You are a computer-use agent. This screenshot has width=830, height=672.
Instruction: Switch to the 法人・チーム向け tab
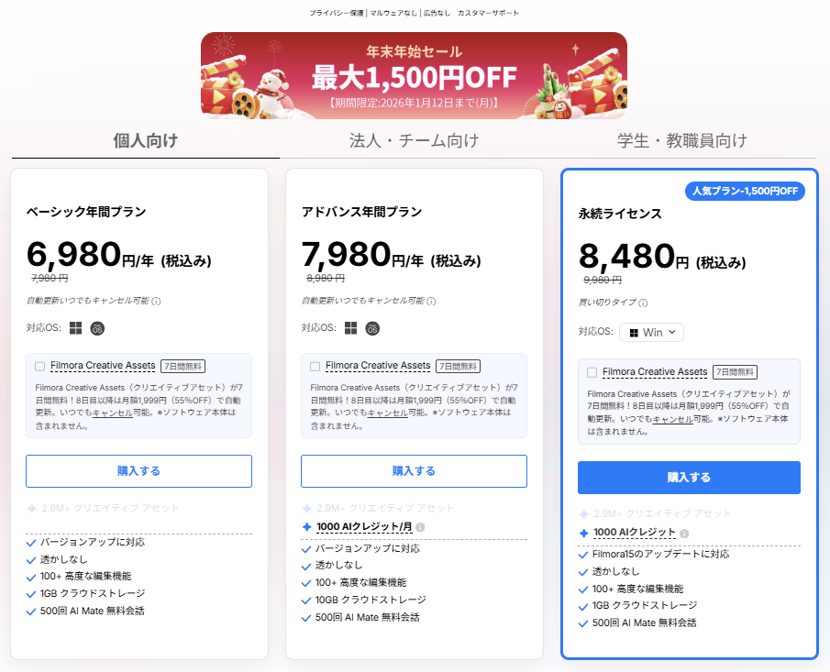click(414, 141)
